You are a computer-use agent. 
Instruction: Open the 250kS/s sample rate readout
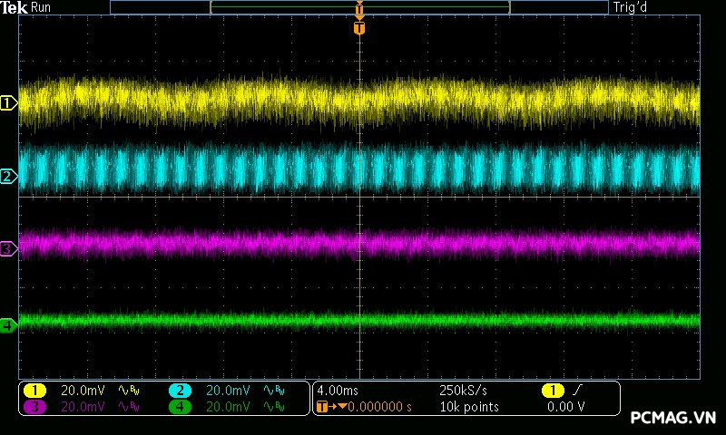pyautogui.click(x=464, y=390)
